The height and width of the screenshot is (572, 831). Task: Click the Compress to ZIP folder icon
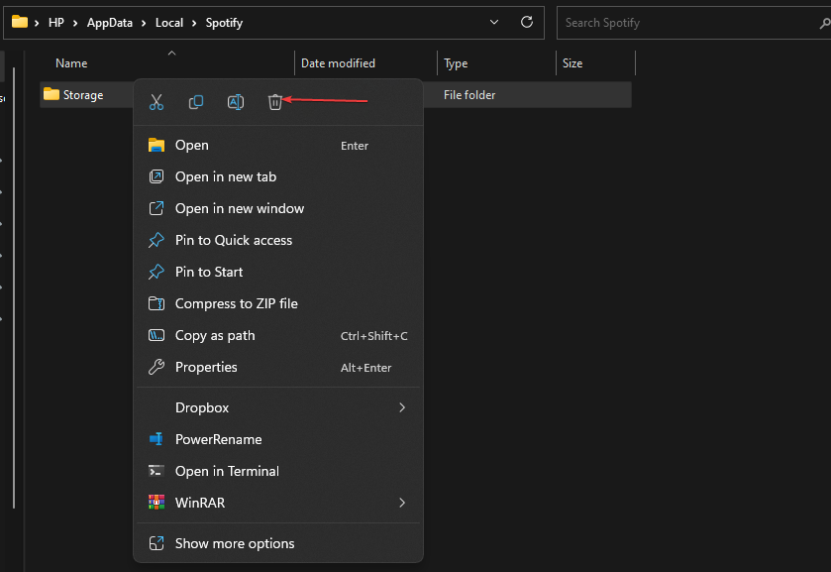pos(156,303)
